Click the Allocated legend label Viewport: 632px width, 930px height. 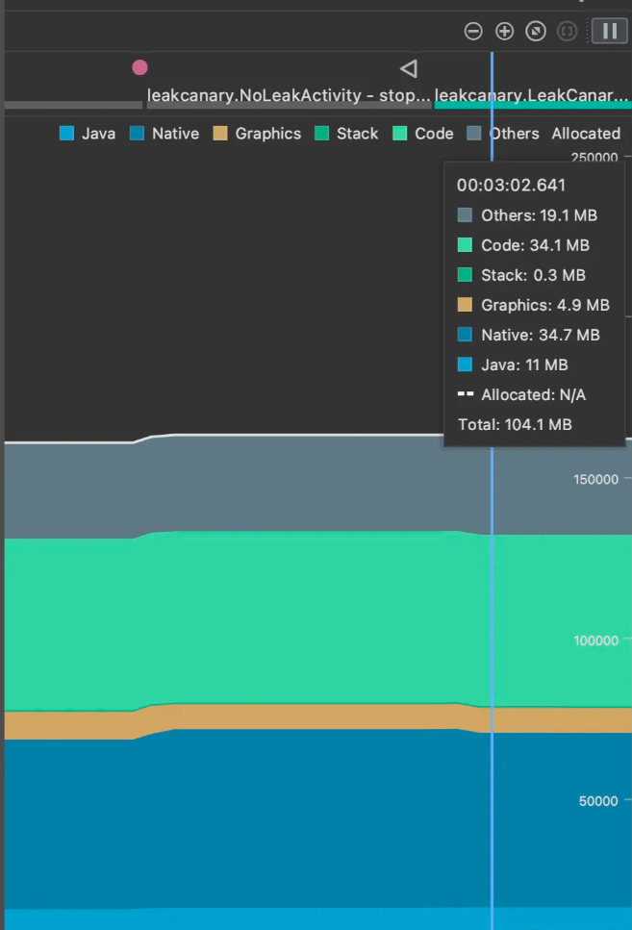pyautogui.click(x=586, y=134)
